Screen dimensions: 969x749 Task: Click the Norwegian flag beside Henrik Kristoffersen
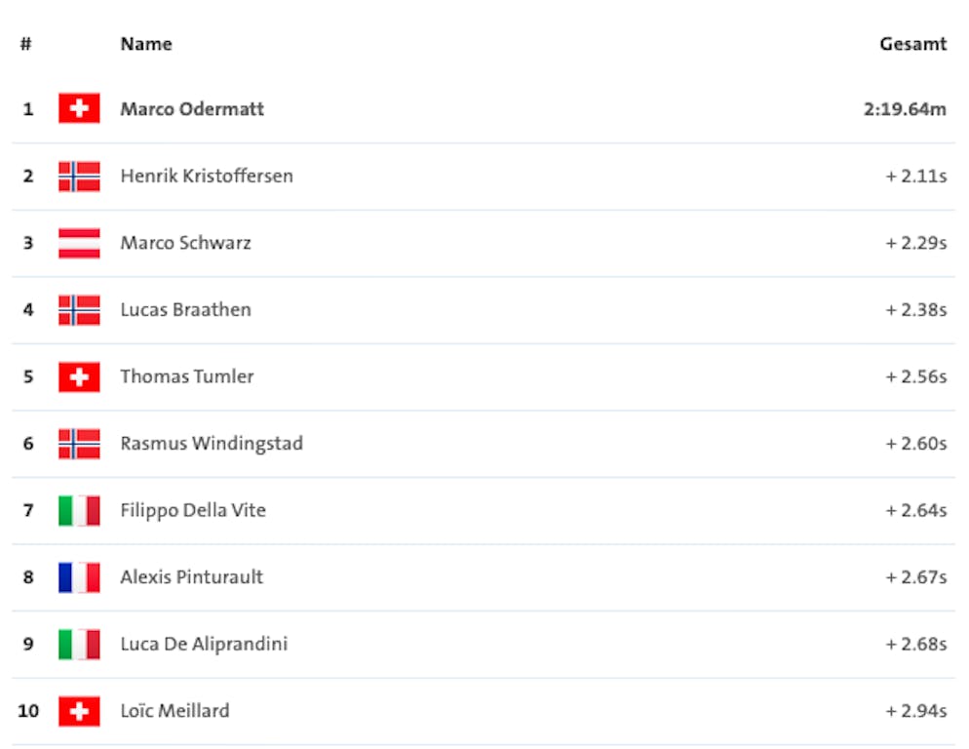point(79,176)
